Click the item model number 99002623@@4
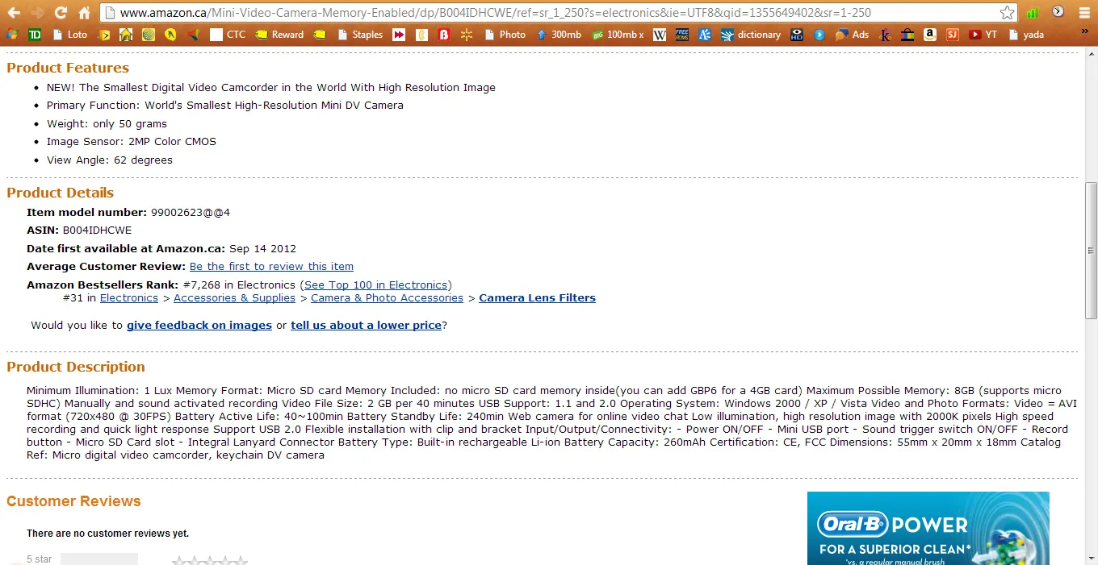 [191, 212]
